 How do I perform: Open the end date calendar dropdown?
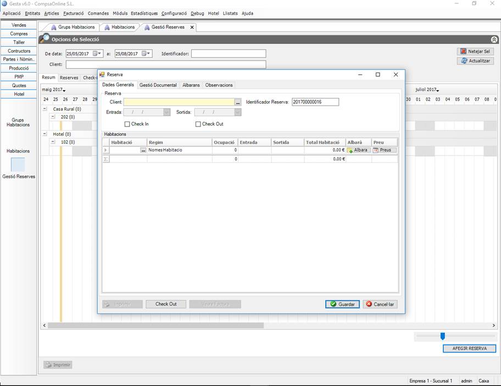point(146,54)
